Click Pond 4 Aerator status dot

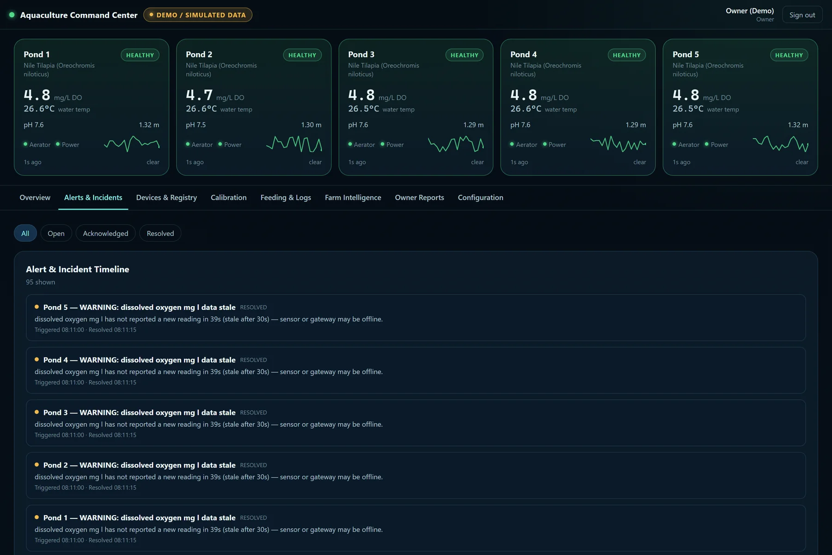pyautogui.click(x=512, y=144)
